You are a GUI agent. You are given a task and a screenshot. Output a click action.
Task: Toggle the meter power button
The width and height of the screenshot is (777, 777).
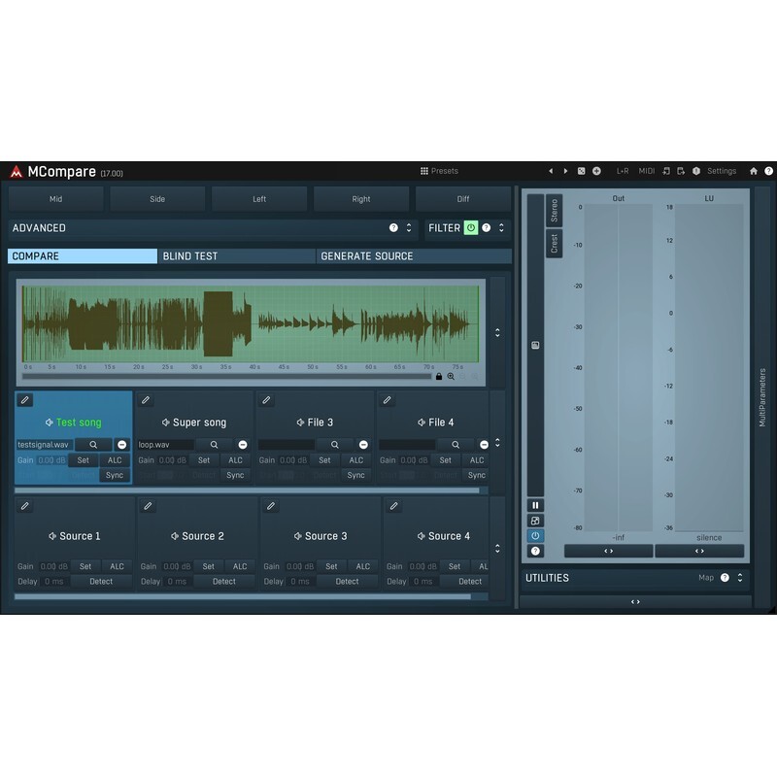(x=535, y=536)
